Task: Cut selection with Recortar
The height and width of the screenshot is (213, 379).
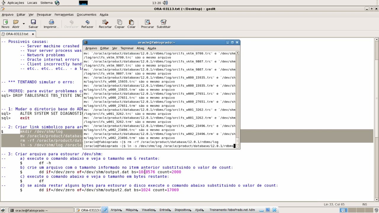Action: point(105,24)
